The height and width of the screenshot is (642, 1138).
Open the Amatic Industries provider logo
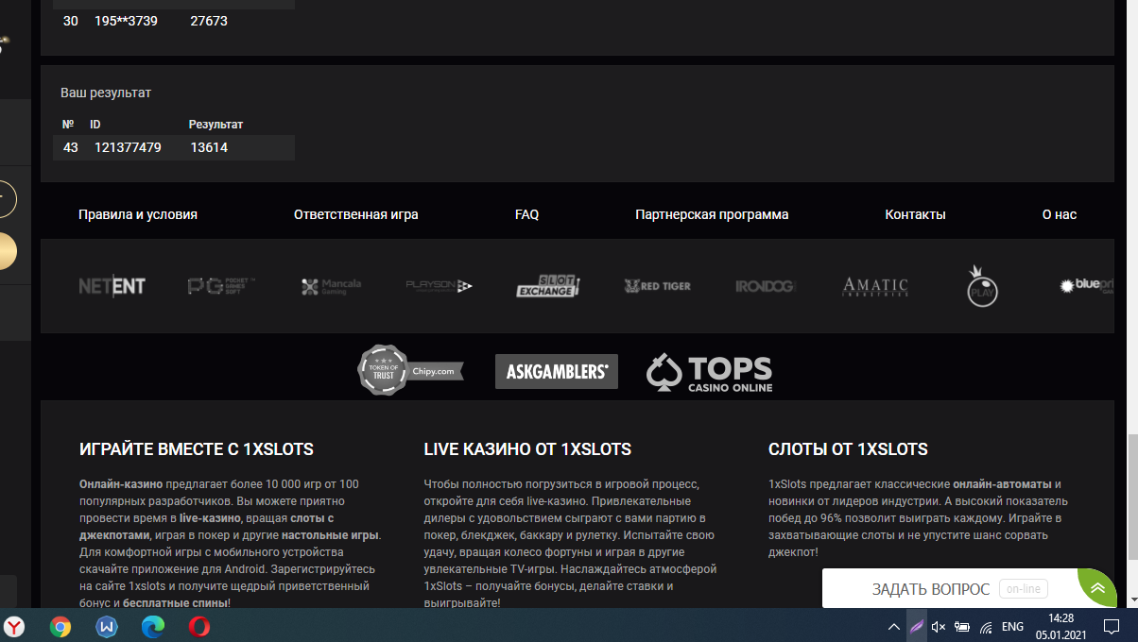point(875,286)
